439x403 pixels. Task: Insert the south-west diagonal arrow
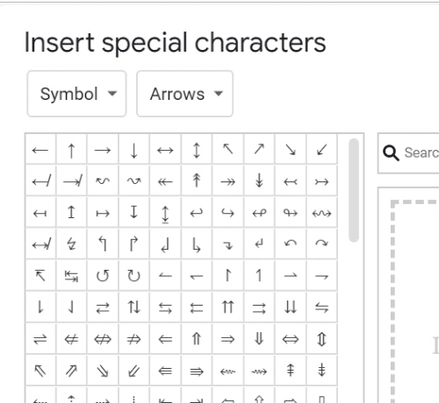pyautogui.click(x=321, y=151)
